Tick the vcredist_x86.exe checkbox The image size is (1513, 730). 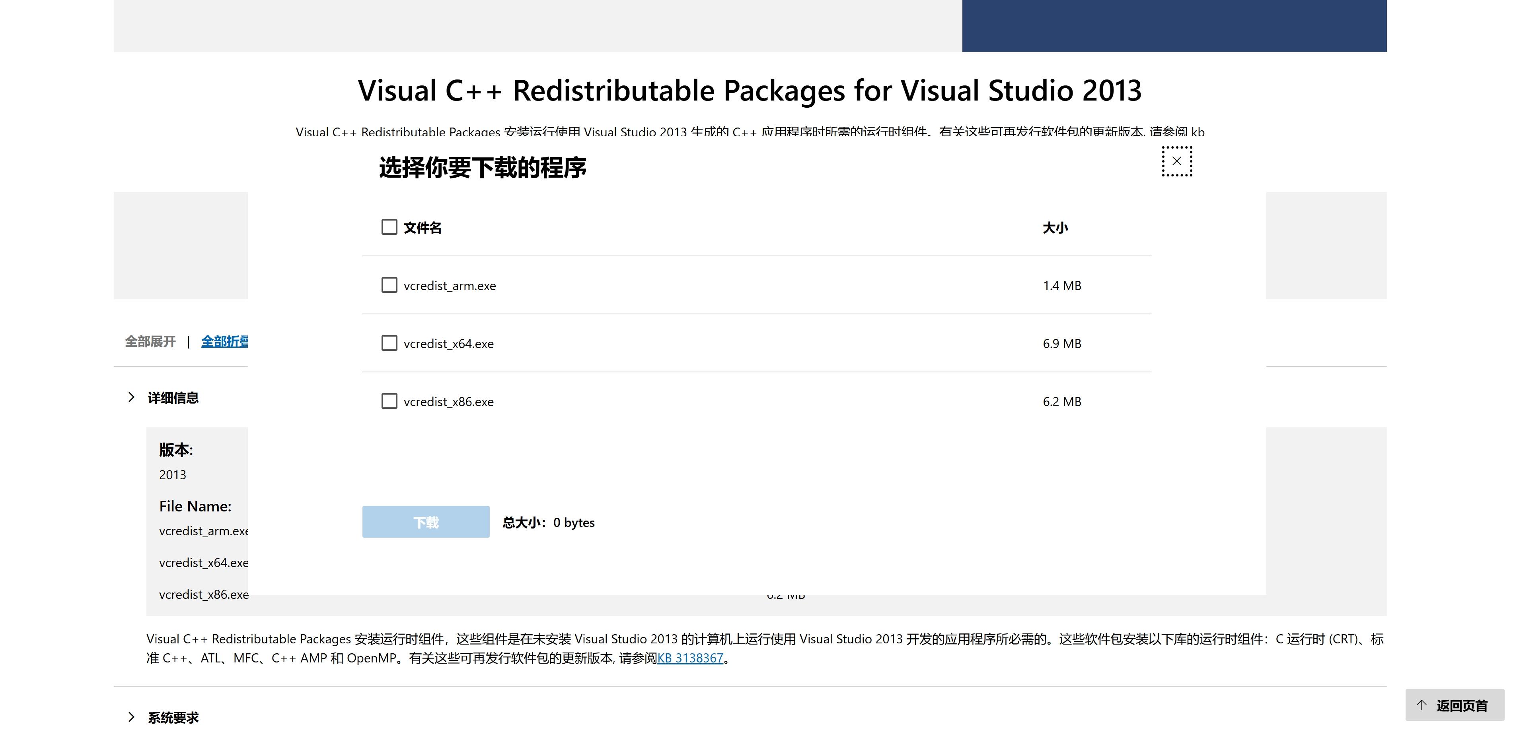[389, 401]
